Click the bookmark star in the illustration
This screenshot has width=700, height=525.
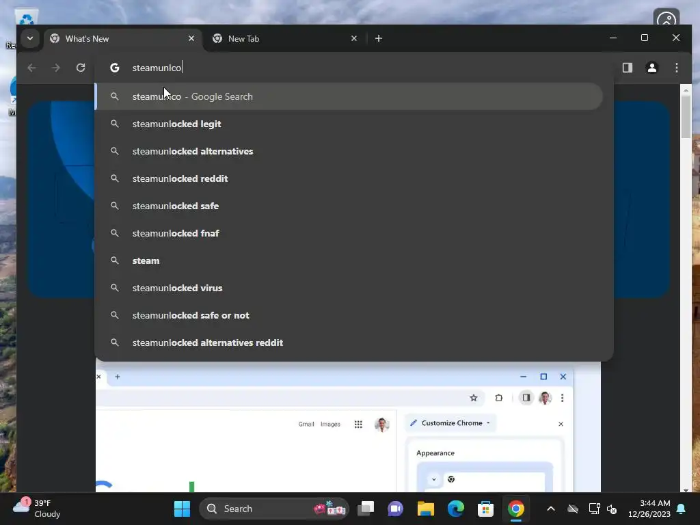474,398
